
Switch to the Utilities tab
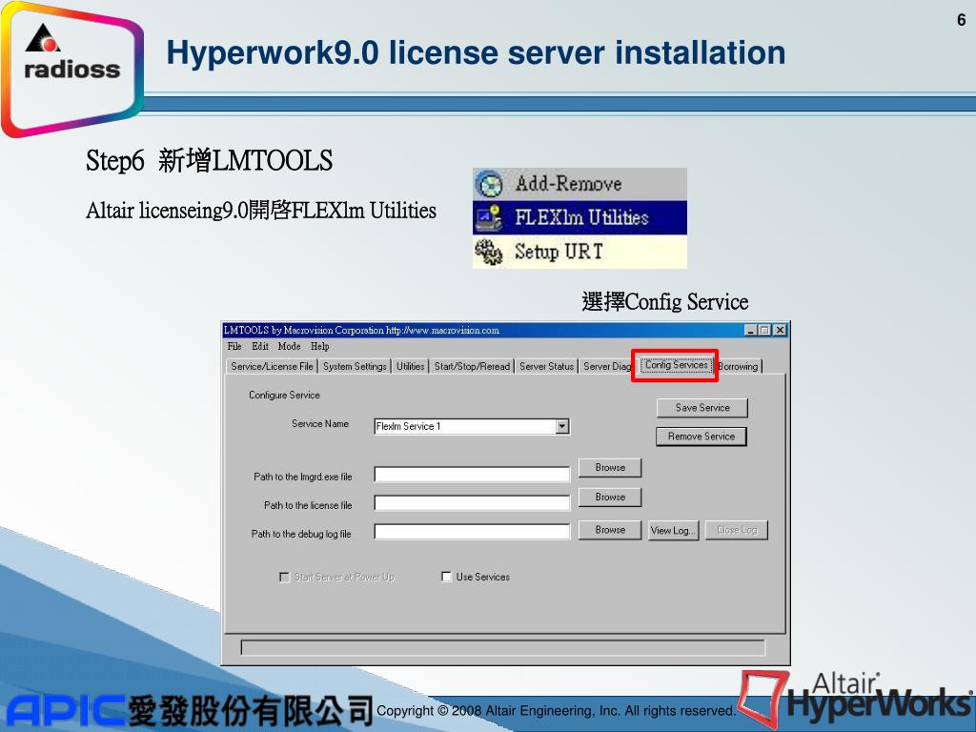pos(410,367)
